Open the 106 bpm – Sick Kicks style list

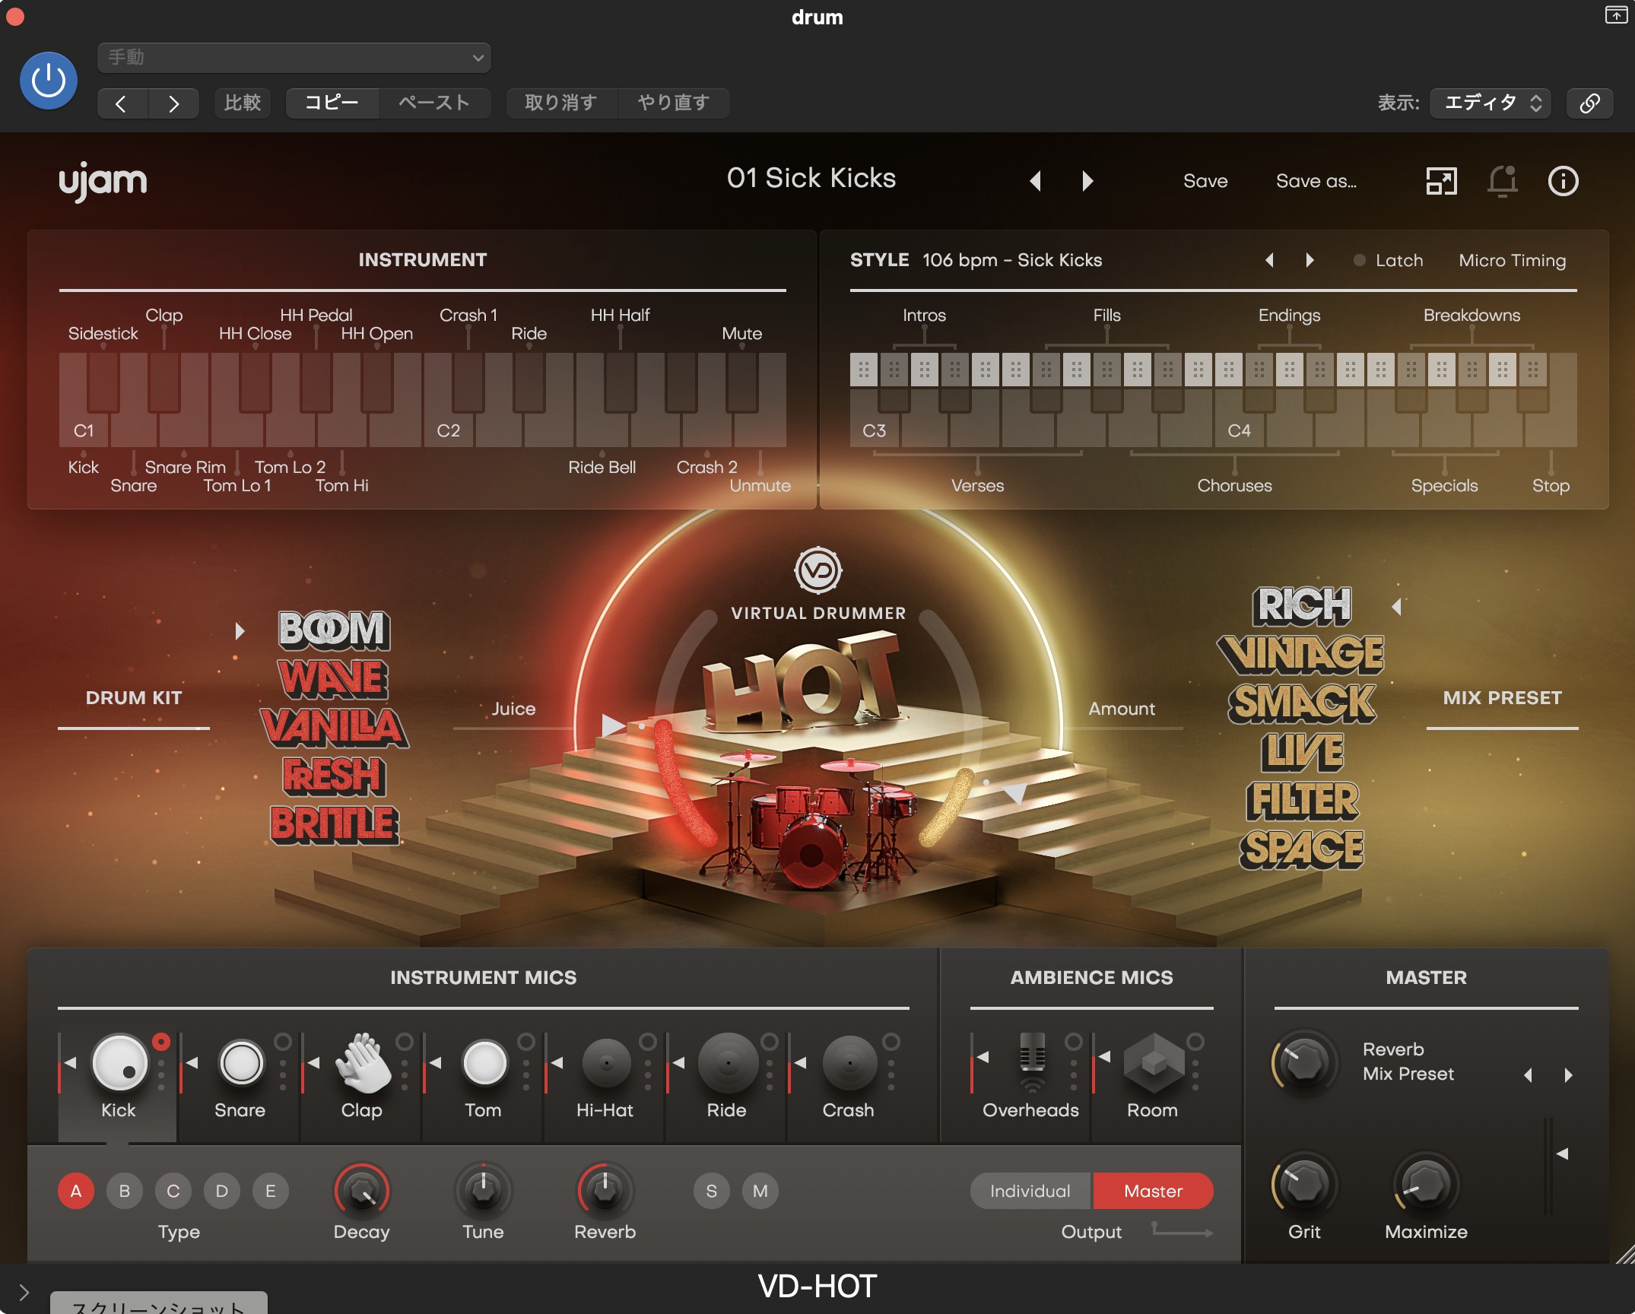(x=1012, y=260)
